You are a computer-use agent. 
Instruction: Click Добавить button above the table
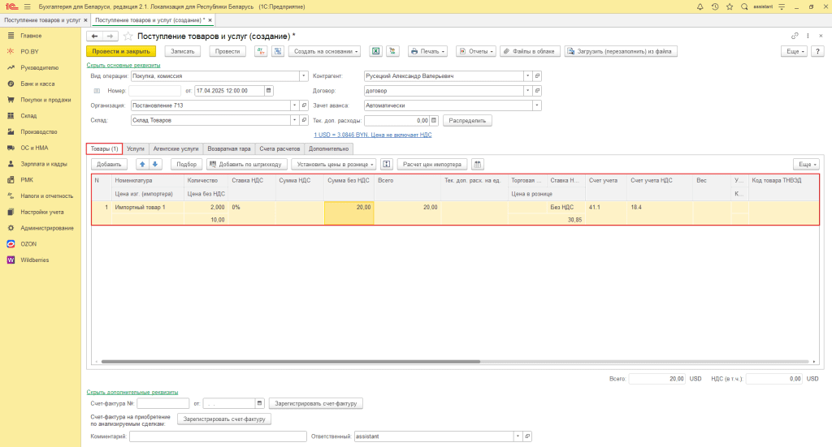point(109,164)
